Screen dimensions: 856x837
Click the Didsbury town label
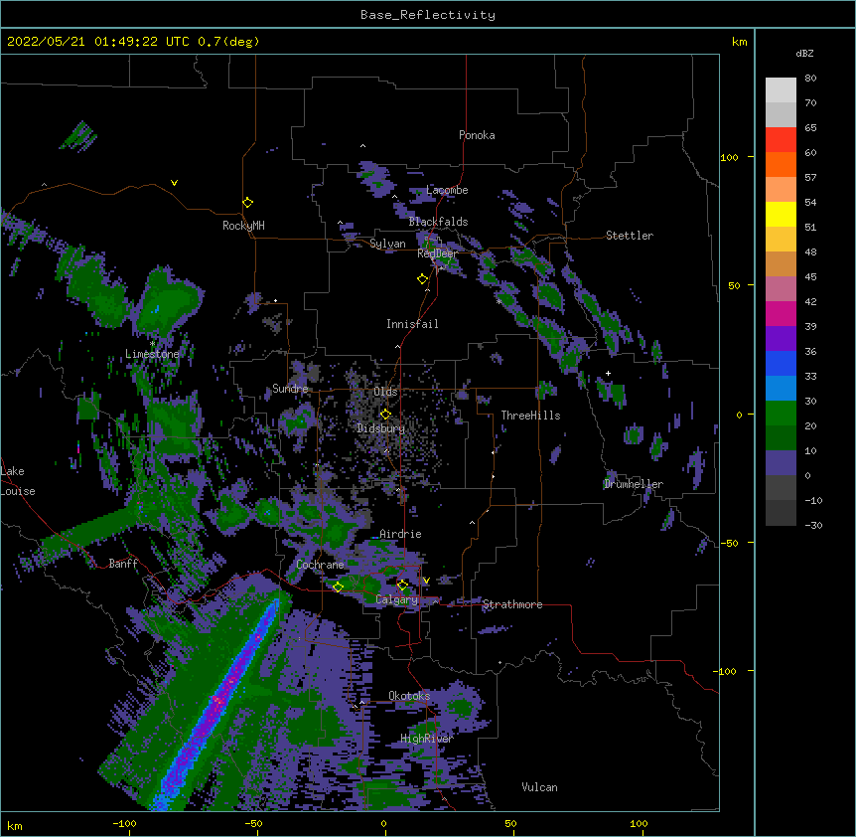coord(381,428)
